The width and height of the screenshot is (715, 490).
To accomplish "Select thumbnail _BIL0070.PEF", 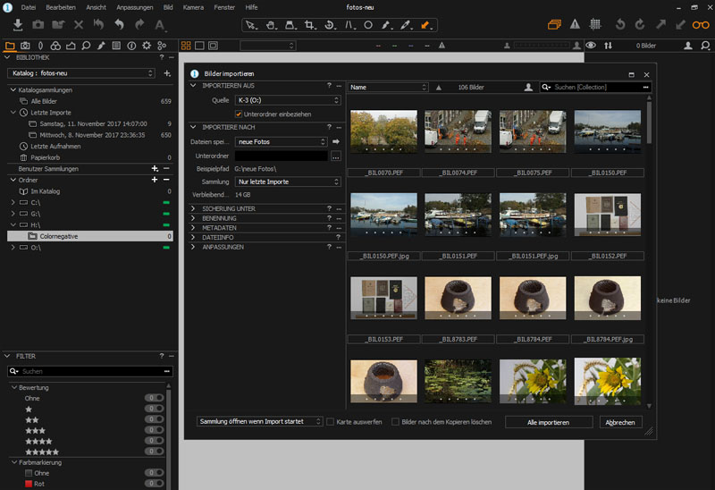I will pos(383,131).
